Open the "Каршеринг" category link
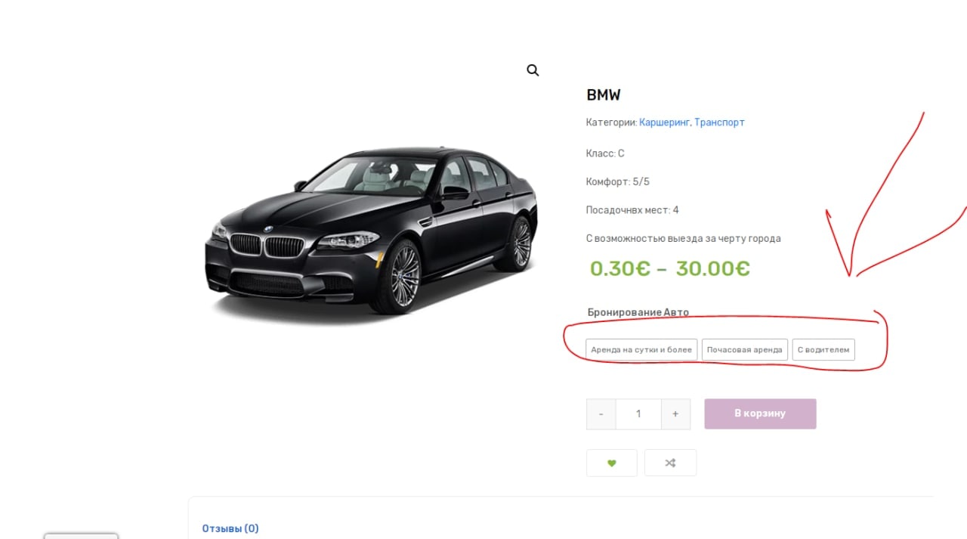The width and height of the screenshot is (967, 539). (x=664, y=122)
